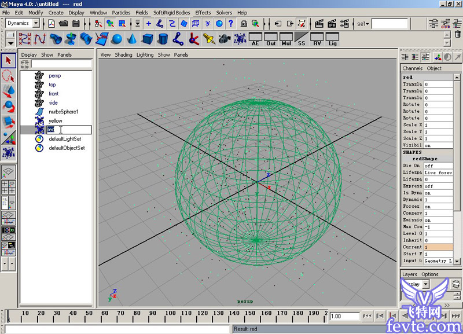463x334 pixels.
Task: Open the Particles menu
Action: pos(121,12)
